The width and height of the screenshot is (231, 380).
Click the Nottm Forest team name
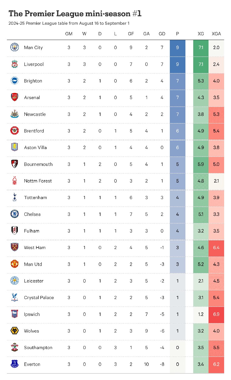tap(38, 181)
